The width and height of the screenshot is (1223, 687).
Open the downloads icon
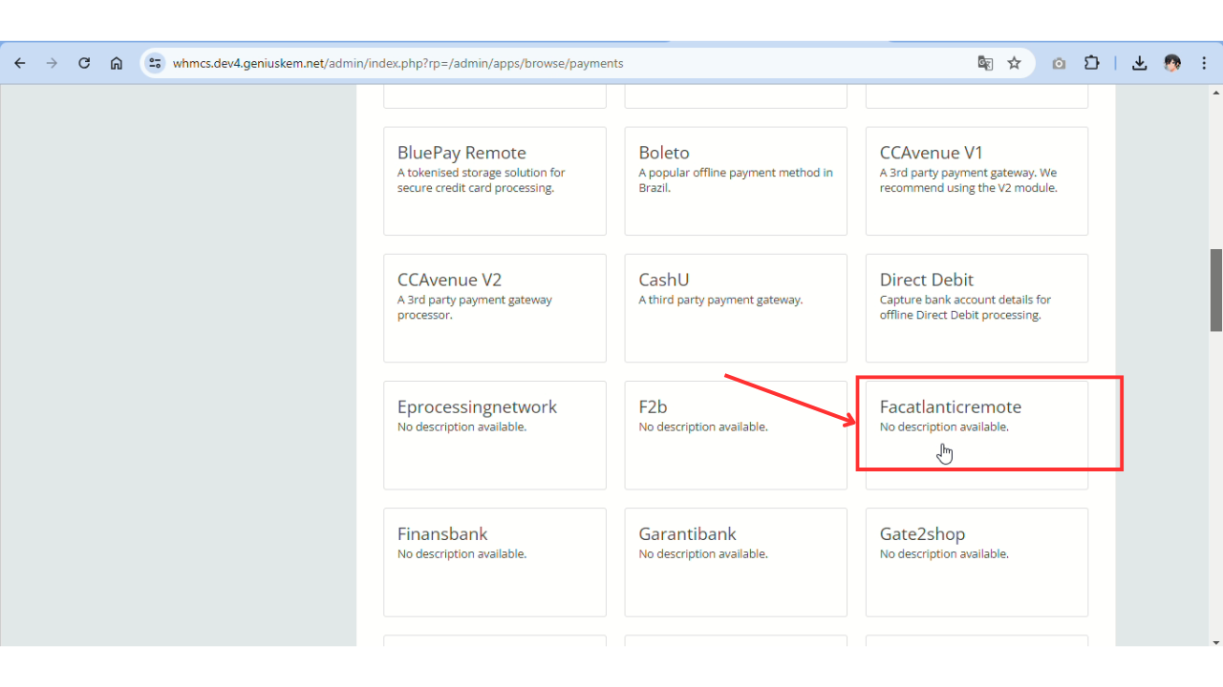click(1139, 63)
